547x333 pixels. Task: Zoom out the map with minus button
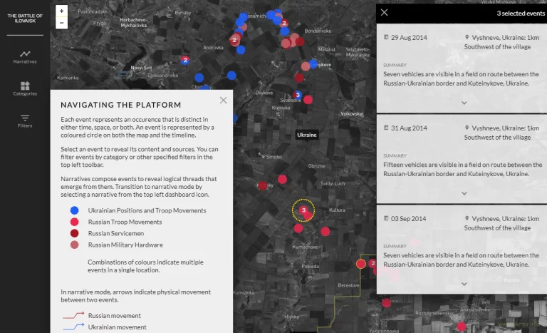click(x=61, y=23)
